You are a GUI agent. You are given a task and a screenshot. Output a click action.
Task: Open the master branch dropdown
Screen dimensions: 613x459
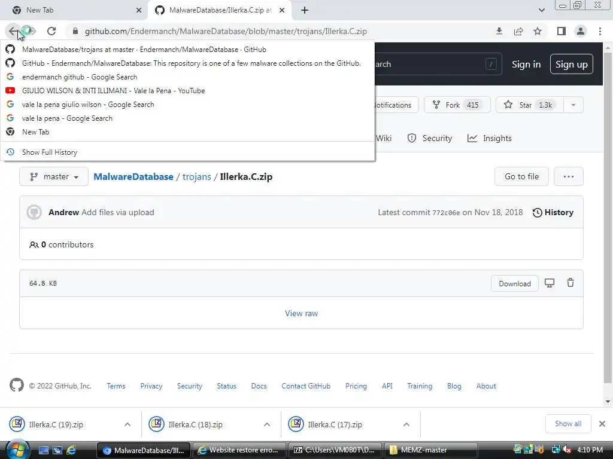(x=54, y=177)
